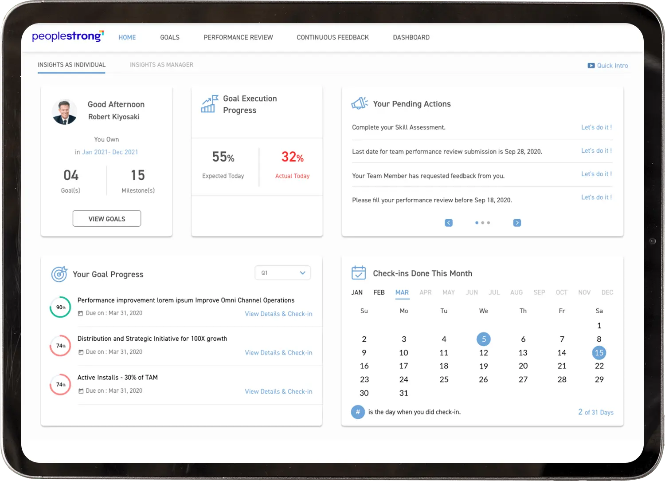The width and height of the screenshot is (665, 481).
Task: Select the OCT month tab
Action: tap(562, 292)
